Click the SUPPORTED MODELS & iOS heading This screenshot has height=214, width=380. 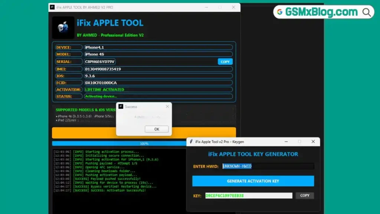pyautogui.click(x=86, y=110)
